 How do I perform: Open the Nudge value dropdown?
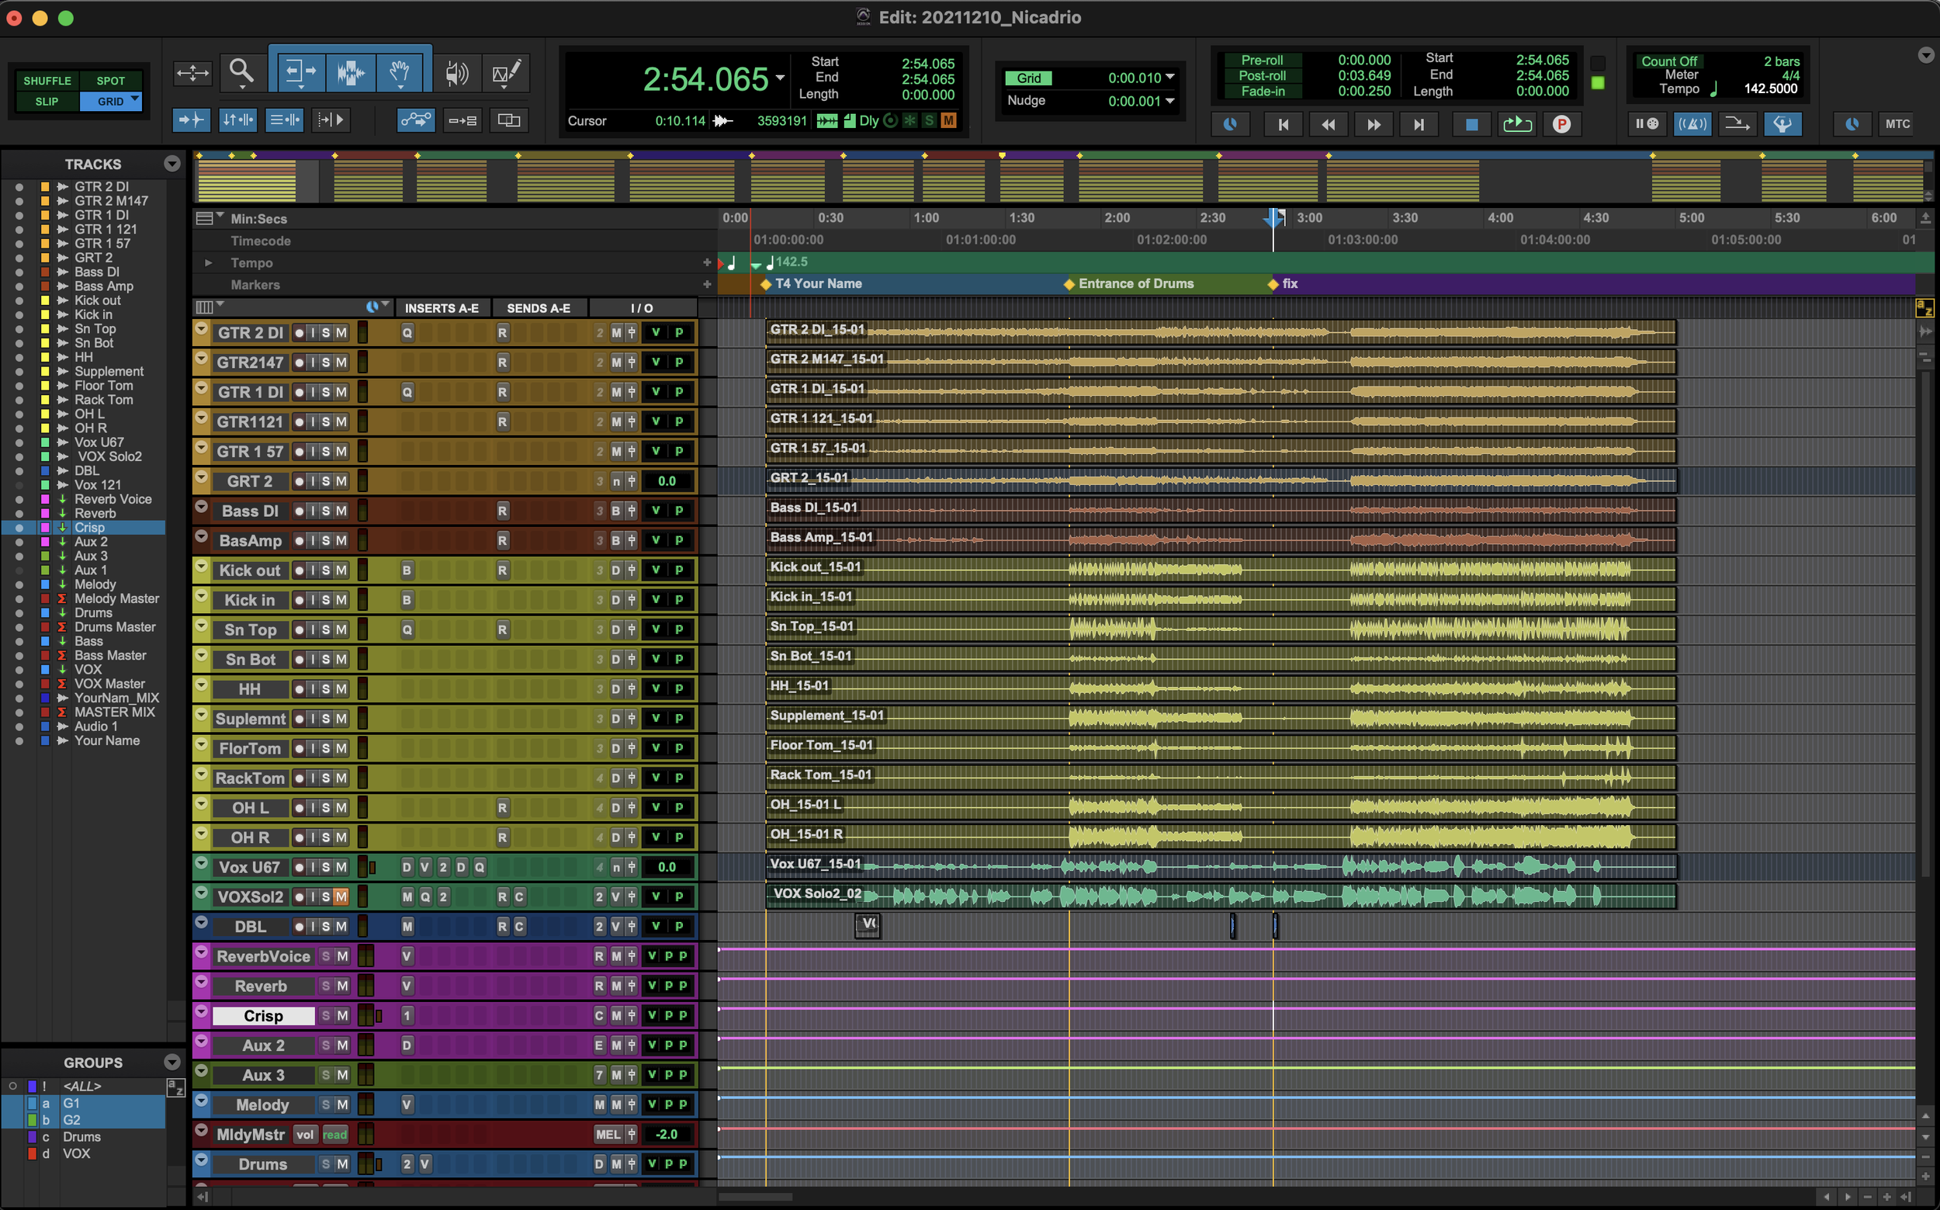(x=1170, y=101)
